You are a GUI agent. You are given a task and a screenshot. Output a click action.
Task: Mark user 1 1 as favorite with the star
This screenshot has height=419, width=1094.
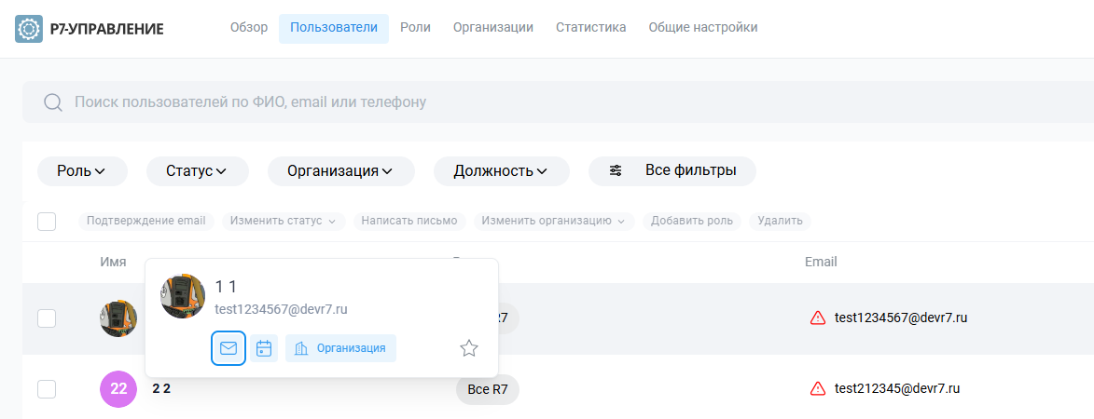click(469, 348)
